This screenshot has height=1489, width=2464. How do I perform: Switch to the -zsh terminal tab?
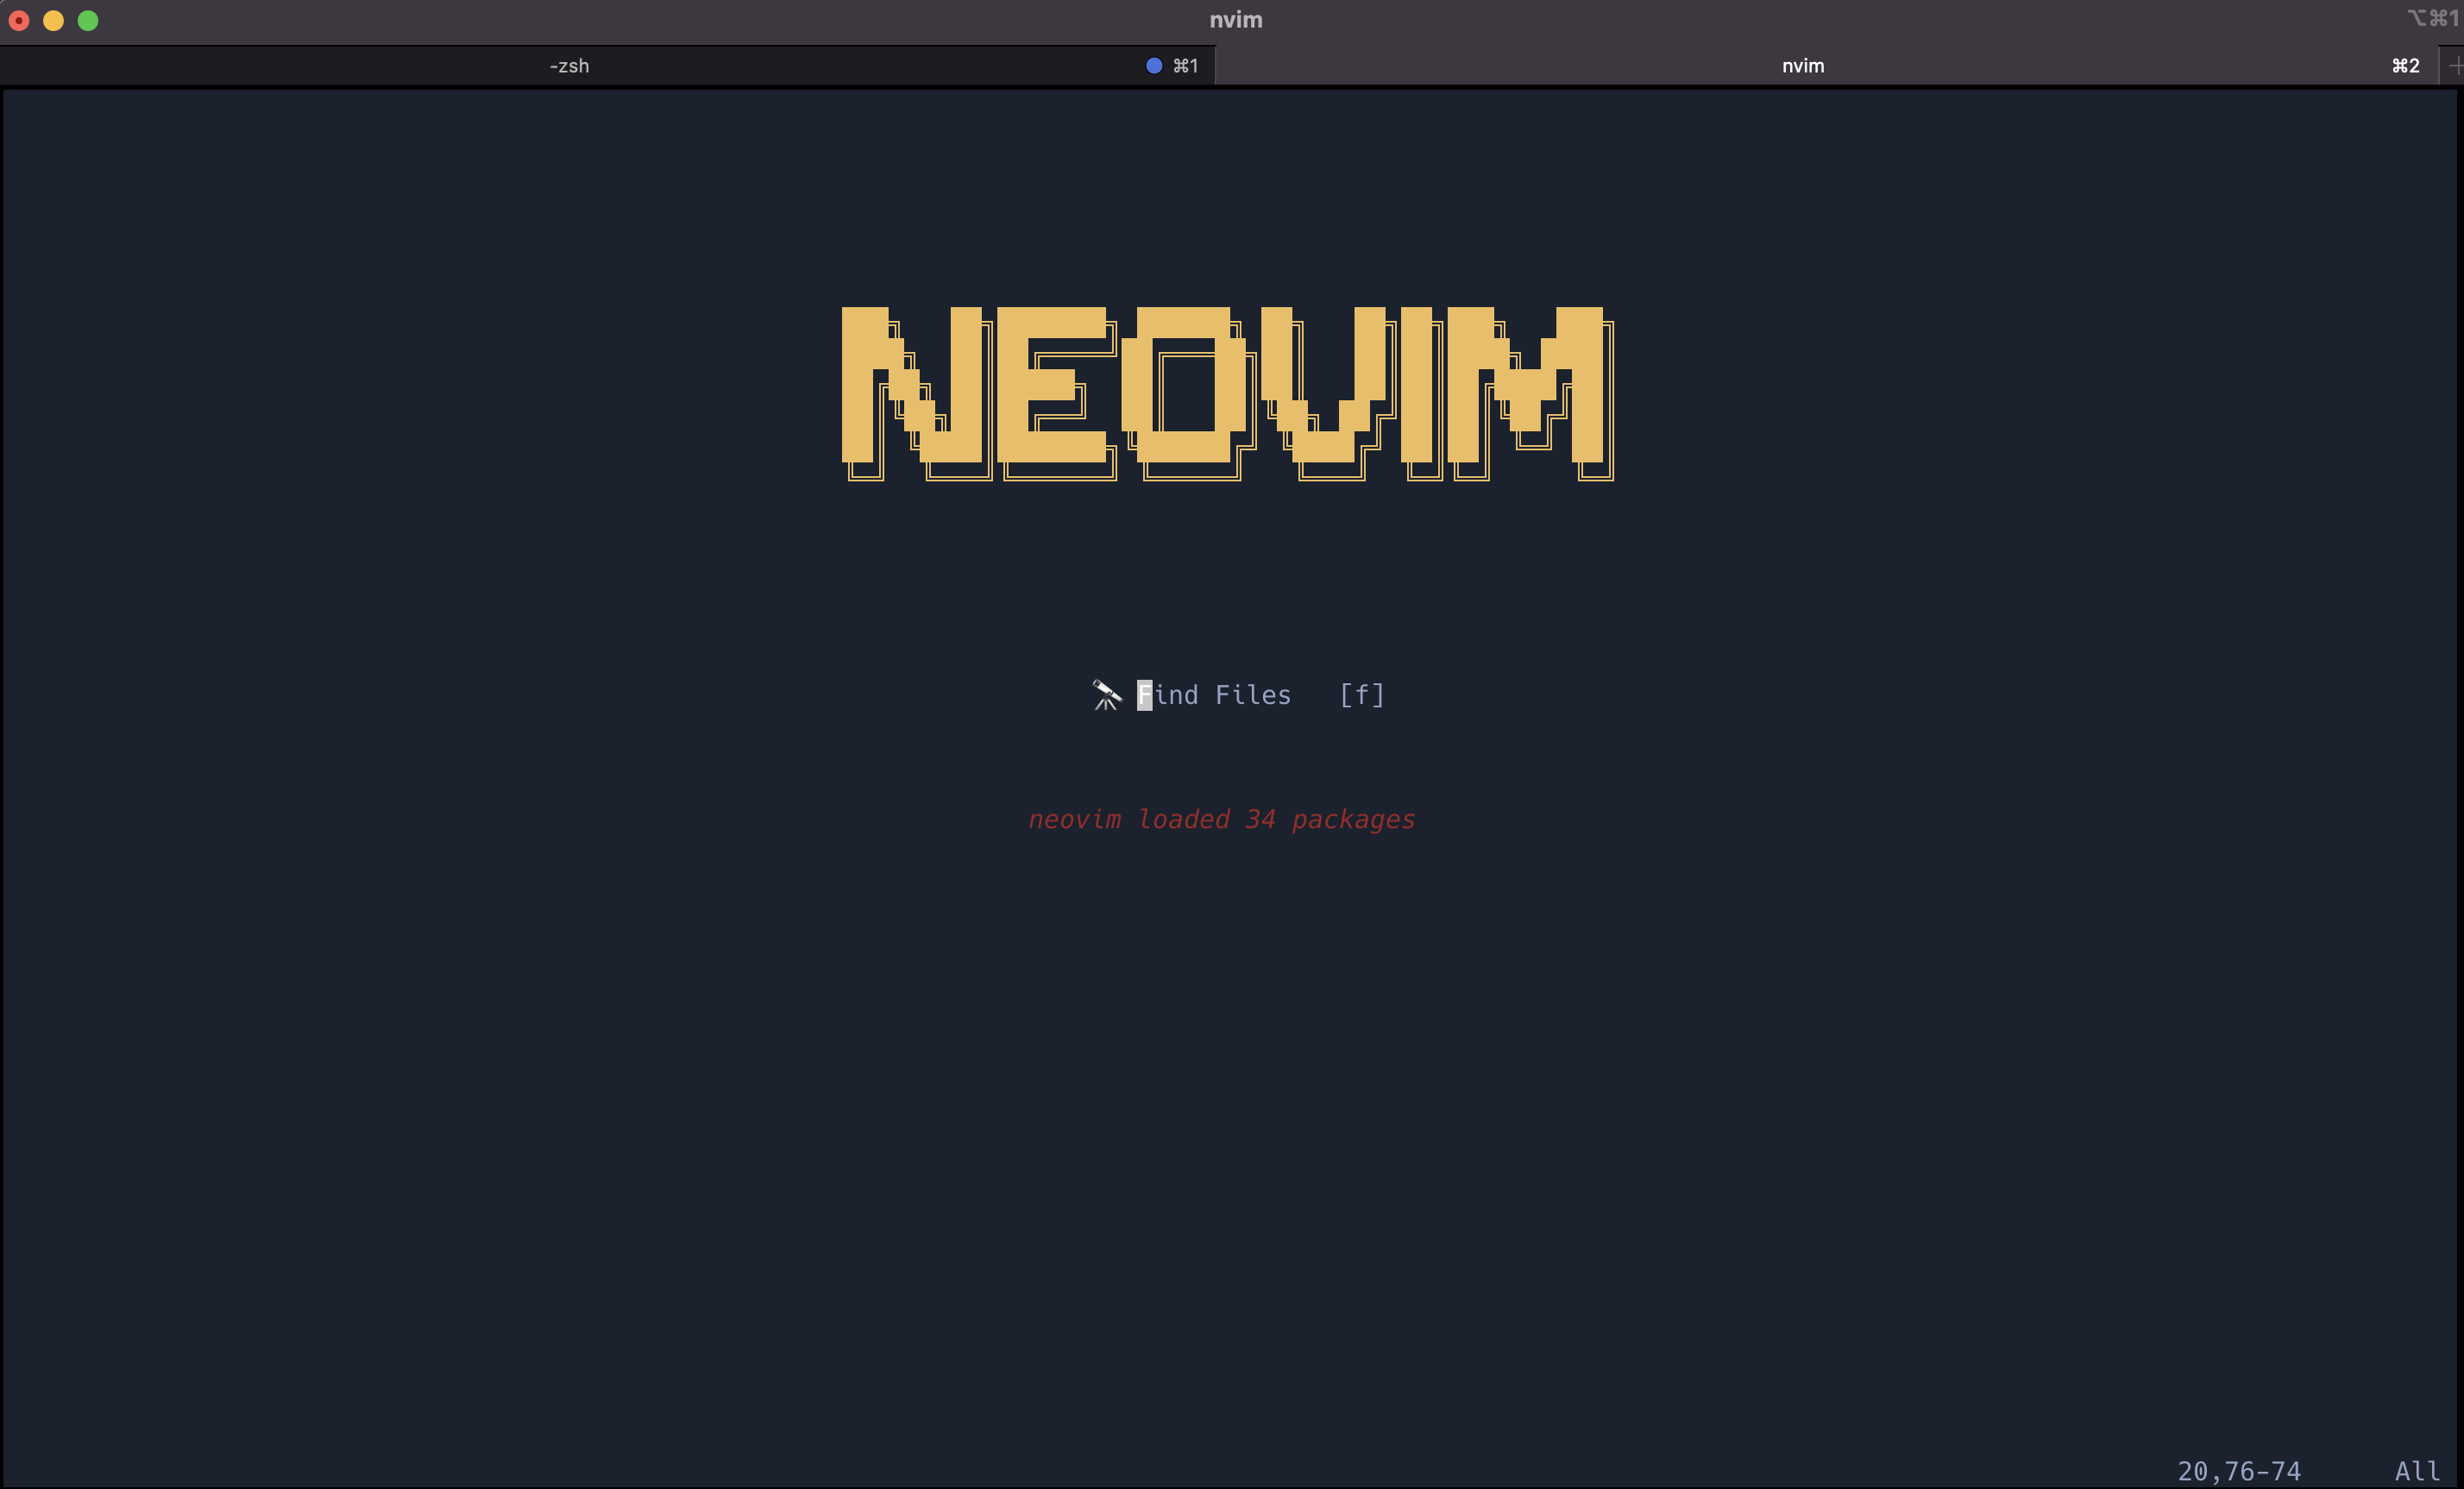(x=570, y=65)
